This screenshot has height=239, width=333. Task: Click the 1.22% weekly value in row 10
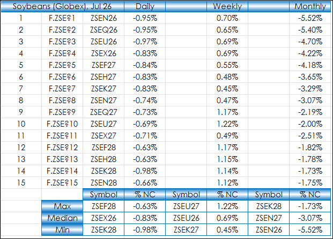tap(227, 124)
